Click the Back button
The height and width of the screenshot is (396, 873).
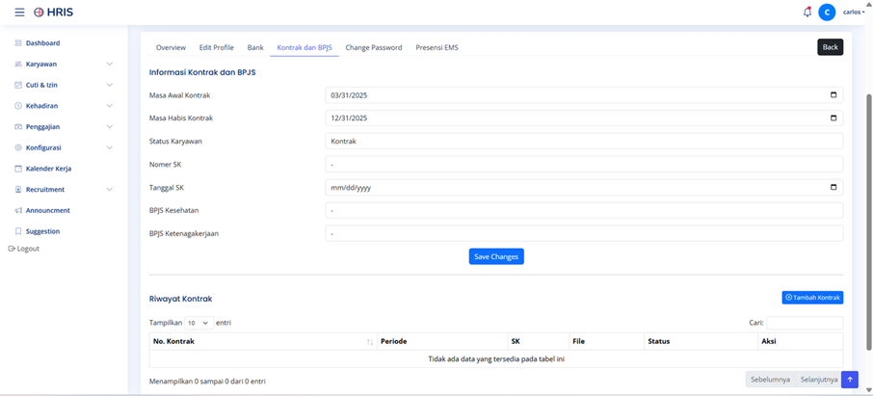click(x=831, y=47)
